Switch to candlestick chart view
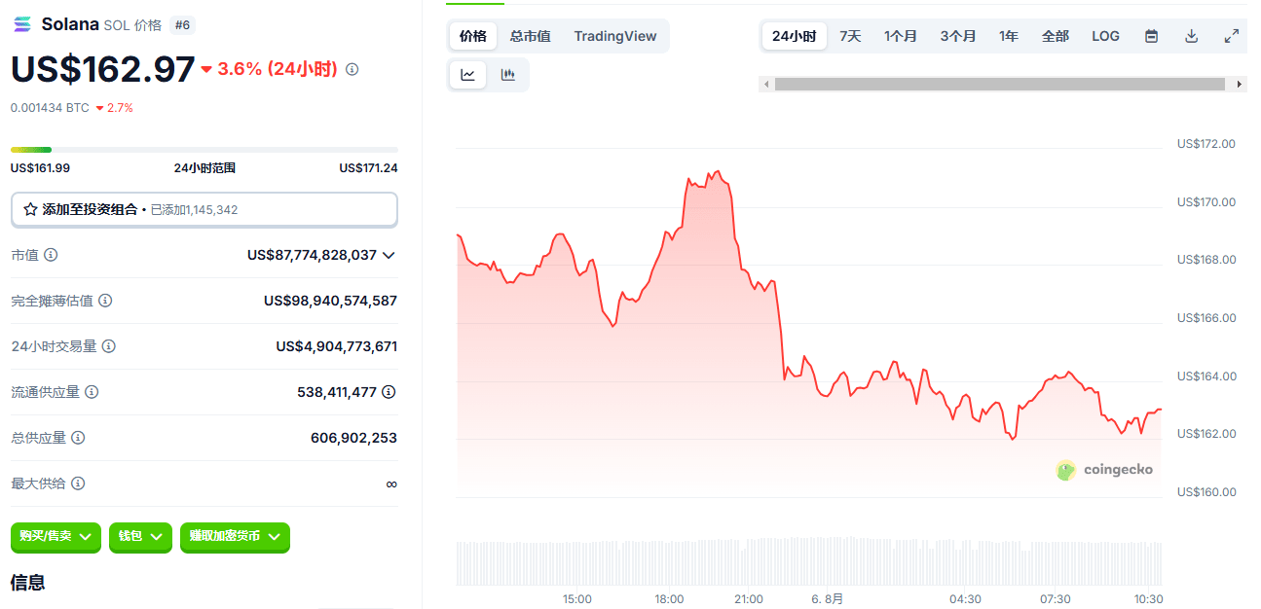This screenshot has height=609, width=1261. coord(507,75)
